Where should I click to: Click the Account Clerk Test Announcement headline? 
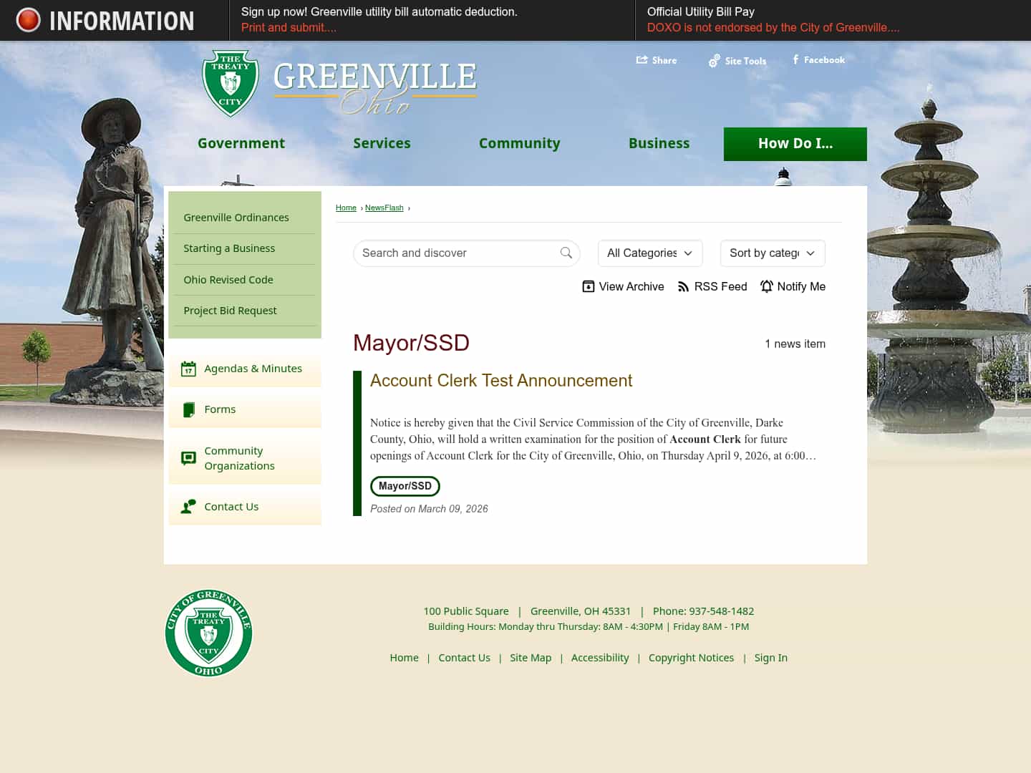[x=501, y=381]
